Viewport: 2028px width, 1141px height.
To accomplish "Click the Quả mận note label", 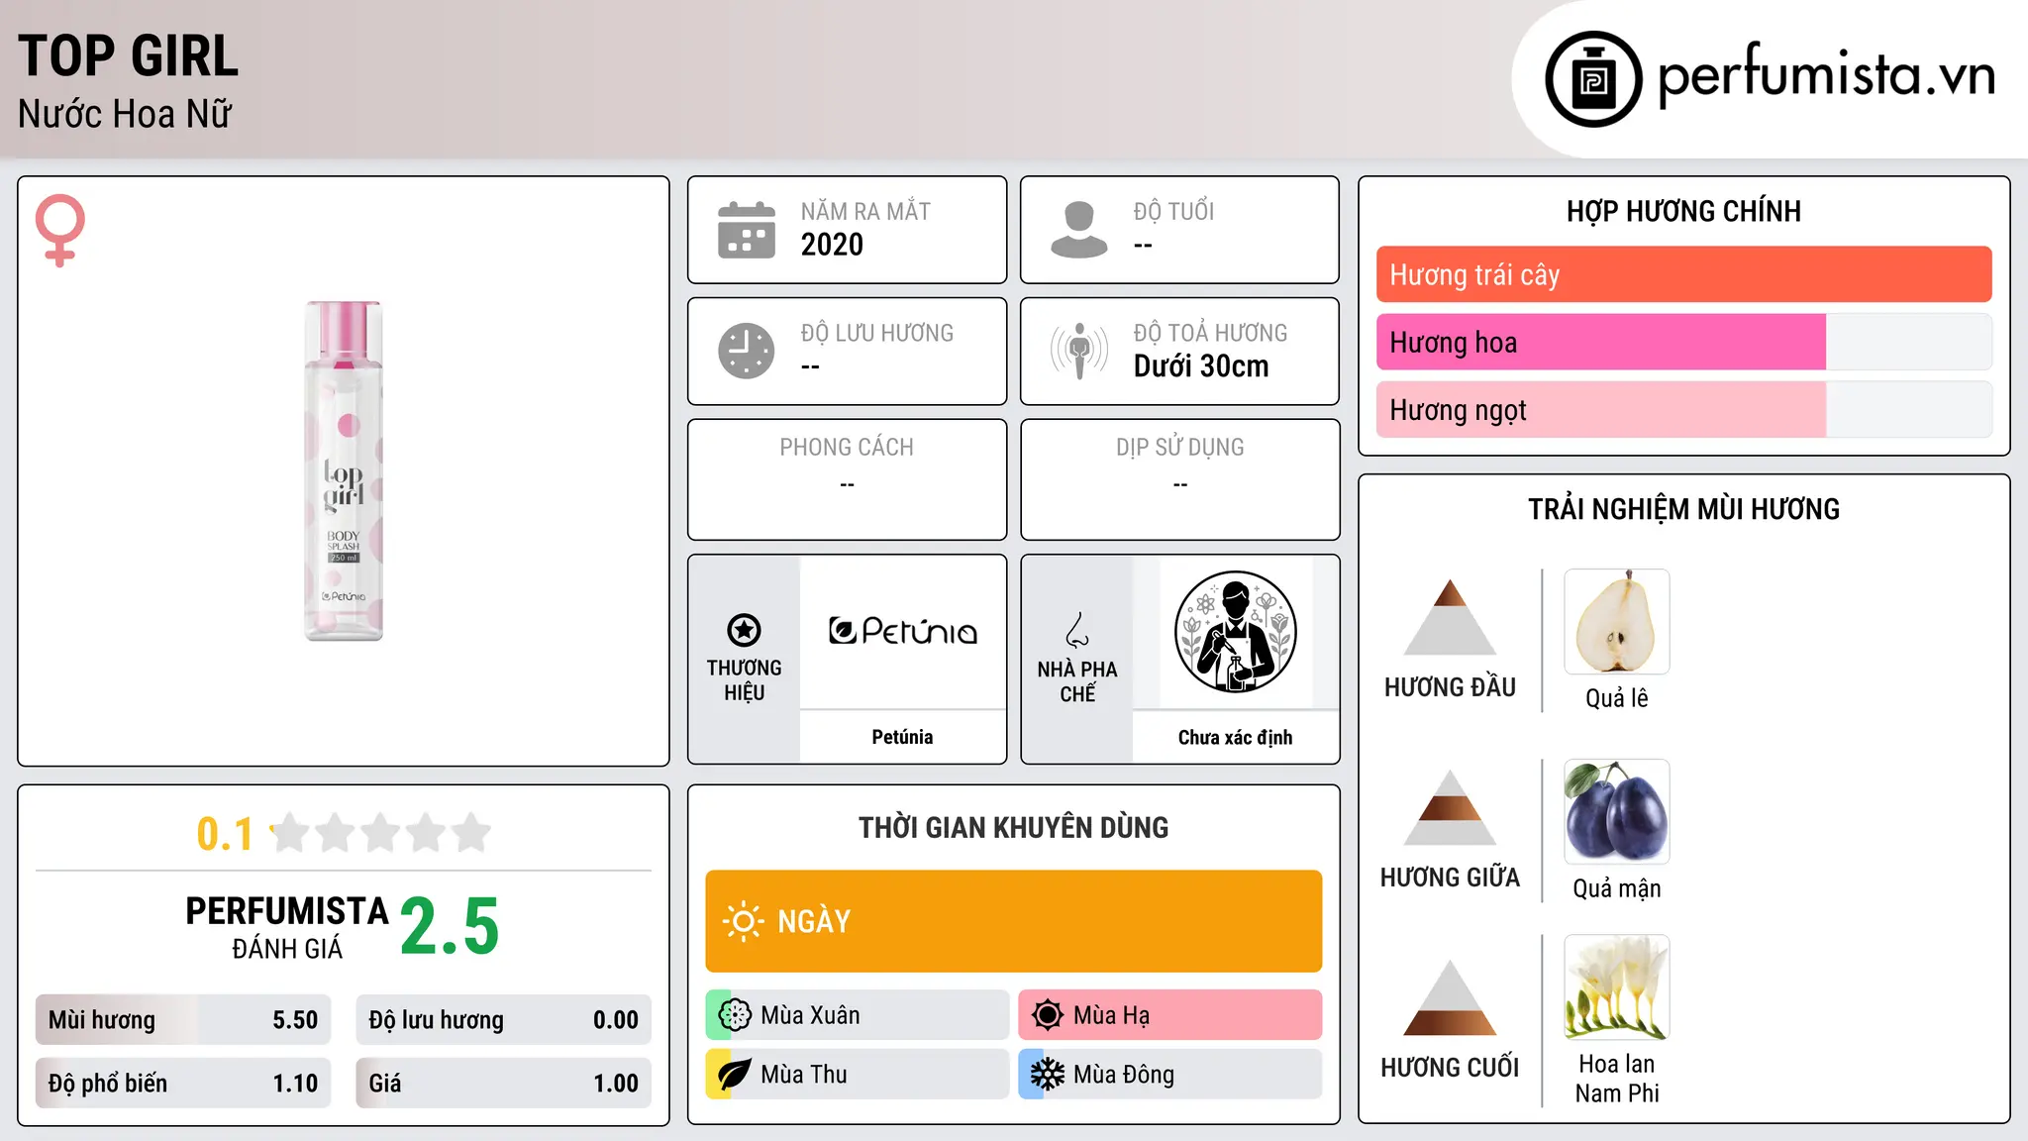I will click(1617, 888).
